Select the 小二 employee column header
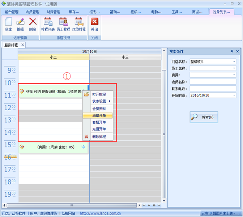This screenshot has width=243, height=217. click(x=54, y=57)
